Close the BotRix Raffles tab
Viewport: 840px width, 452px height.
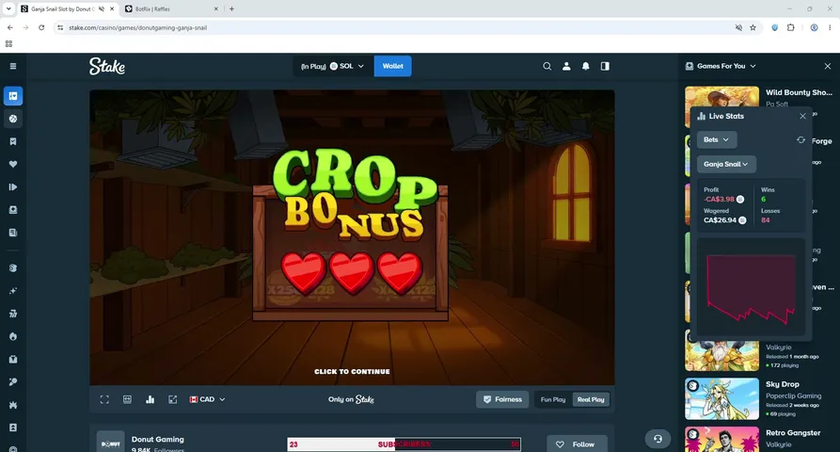coord(216,9)
